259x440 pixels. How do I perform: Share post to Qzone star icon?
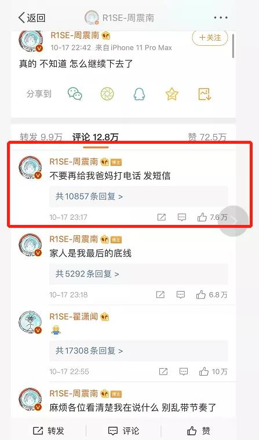[172, 94]
